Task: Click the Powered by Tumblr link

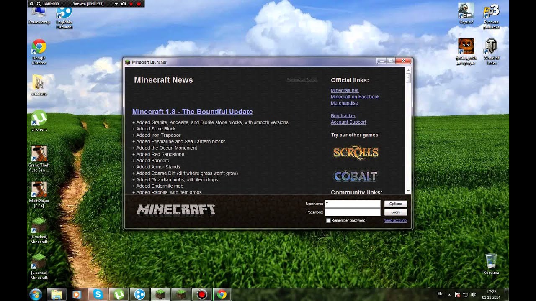Action: pyautogui.click(x=302, y=79)
